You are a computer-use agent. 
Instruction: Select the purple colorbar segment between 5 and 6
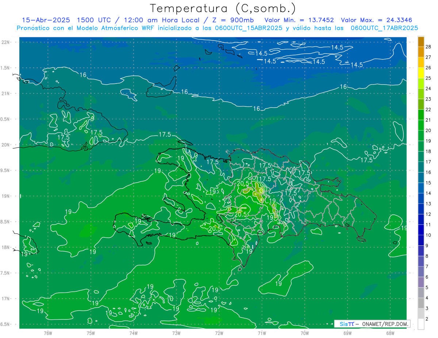[421, 282]
